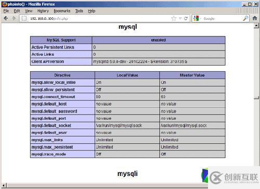Click the mysql section heading
The image size is (260, 189).
pyautogui.click(x=128, y=27)
